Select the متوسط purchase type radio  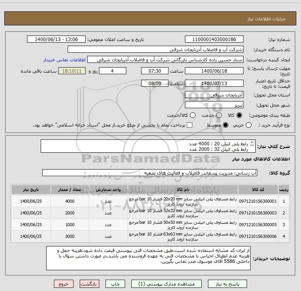pyautogui.click(x=226, y=125)
